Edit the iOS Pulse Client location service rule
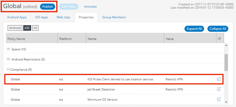The height and width of the screenshot is (107, 236). tap(219, 79)
